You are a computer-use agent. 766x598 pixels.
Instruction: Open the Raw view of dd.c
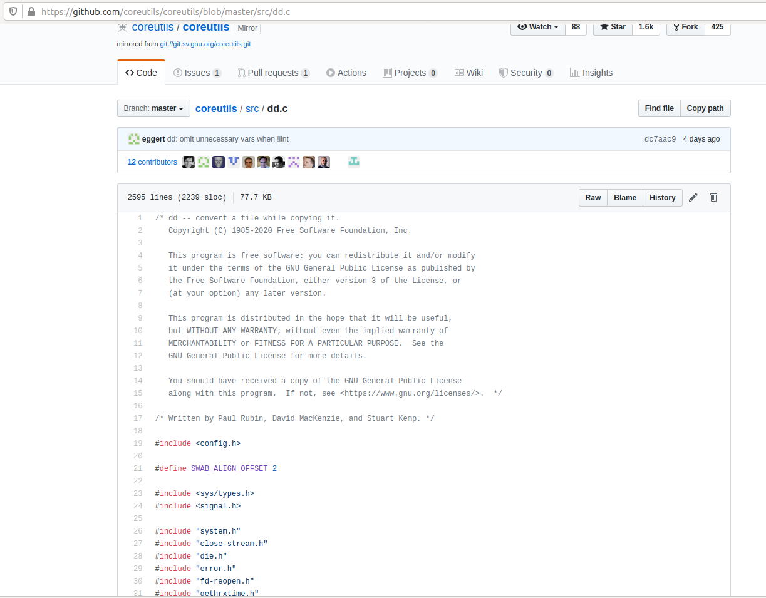[x=593, y=198]
